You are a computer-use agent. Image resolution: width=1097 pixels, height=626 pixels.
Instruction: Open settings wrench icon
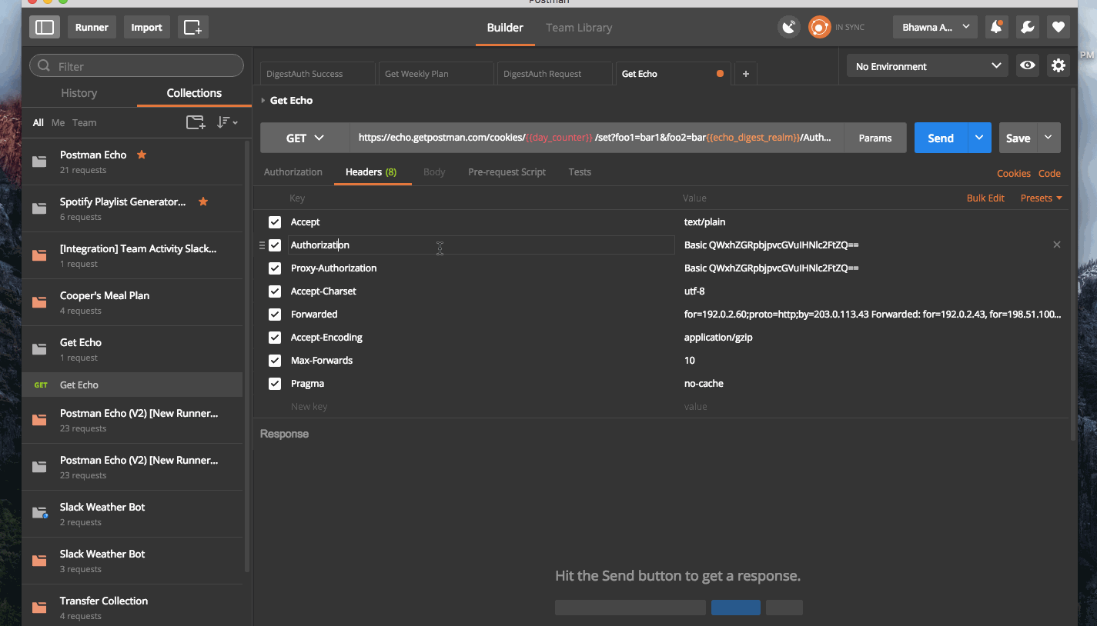(1027, 28)
